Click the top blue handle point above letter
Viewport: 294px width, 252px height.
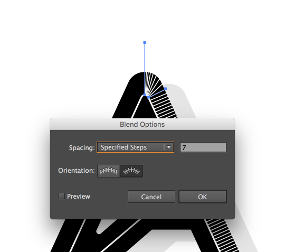pyautogui.click(x=145, y=43)
